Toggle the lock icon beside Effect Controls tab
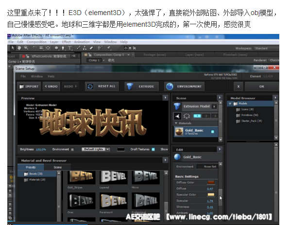 tap(28, 56)
